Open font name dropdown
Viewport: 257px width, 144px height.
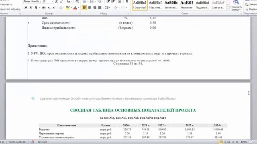40,2
